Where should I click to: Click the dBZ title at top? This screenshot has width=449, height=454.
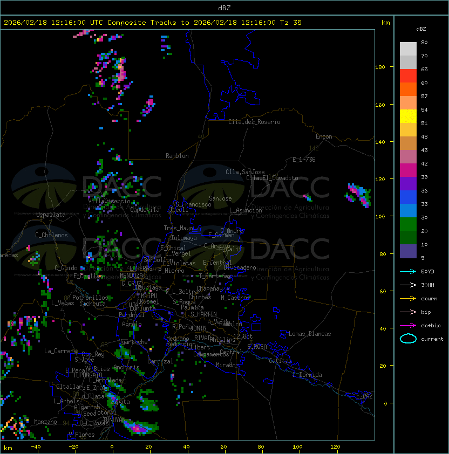[224, 8]
